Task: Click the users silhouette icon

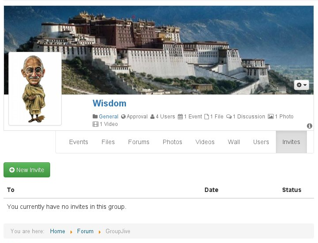Action: tap(152, 117)
